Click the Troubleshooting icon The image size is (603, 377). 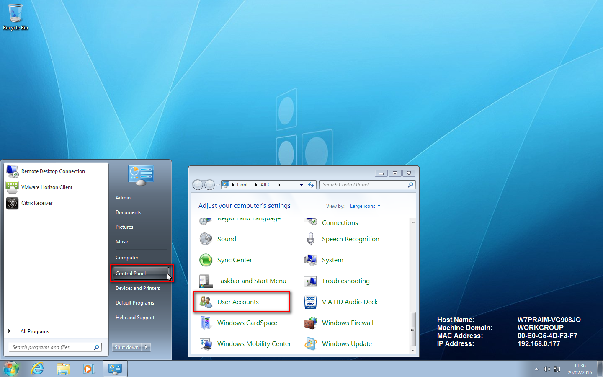click(310, 281)
